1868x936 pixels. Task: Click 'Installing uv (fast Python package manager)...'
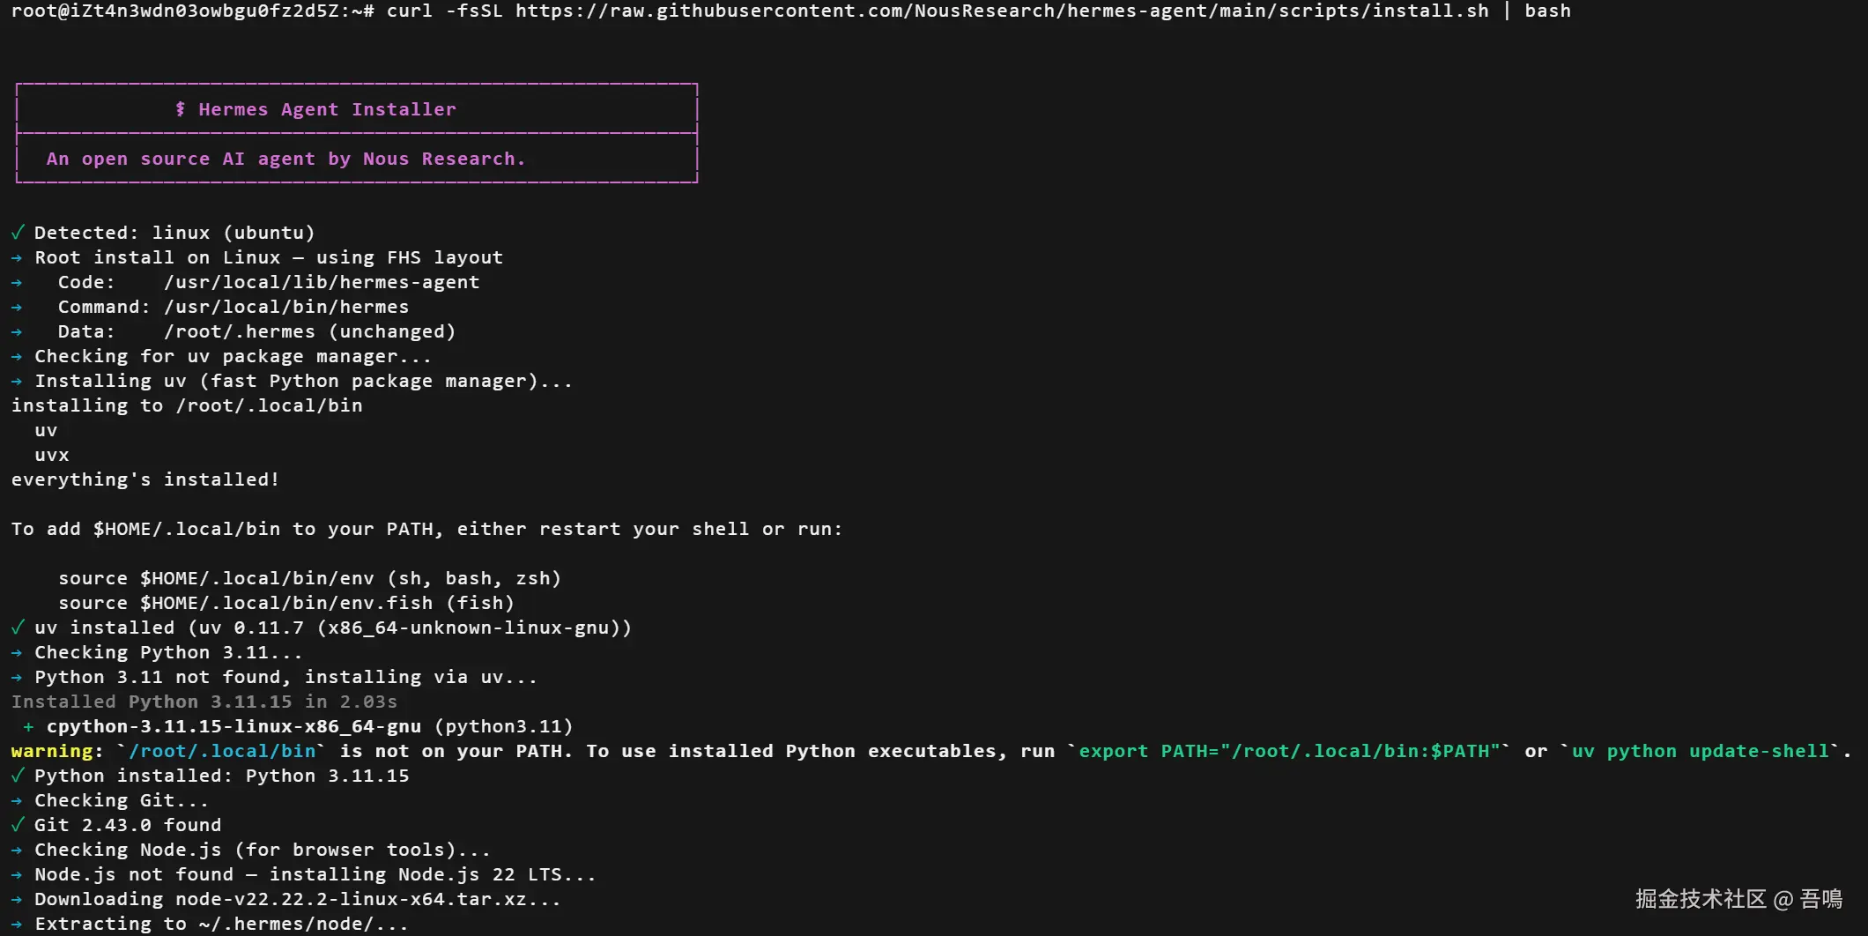point(303,381)
